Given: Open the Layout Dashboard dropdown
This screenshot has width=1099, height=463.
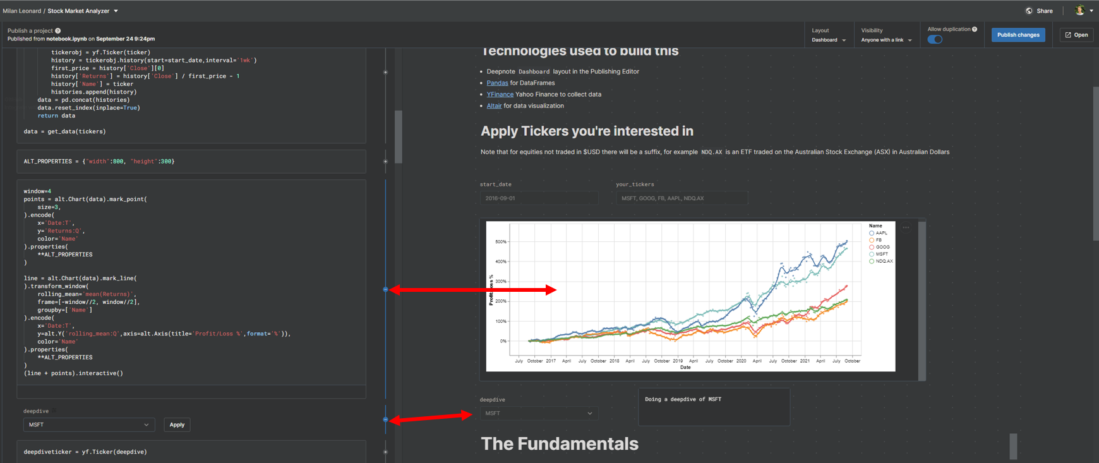Looking at the screenshot, I should pos(829,40).
